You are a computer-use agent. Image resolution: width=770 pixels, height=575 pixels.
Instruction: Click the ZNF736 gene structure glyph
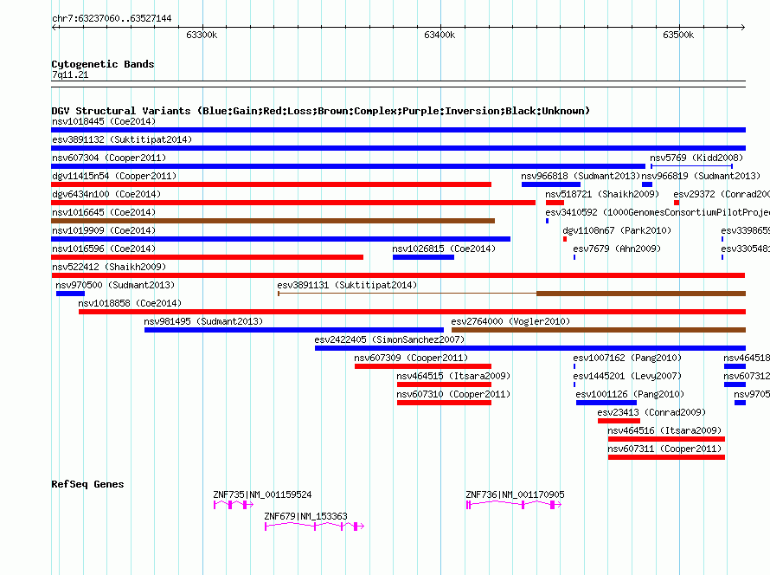tap(514, 505)
